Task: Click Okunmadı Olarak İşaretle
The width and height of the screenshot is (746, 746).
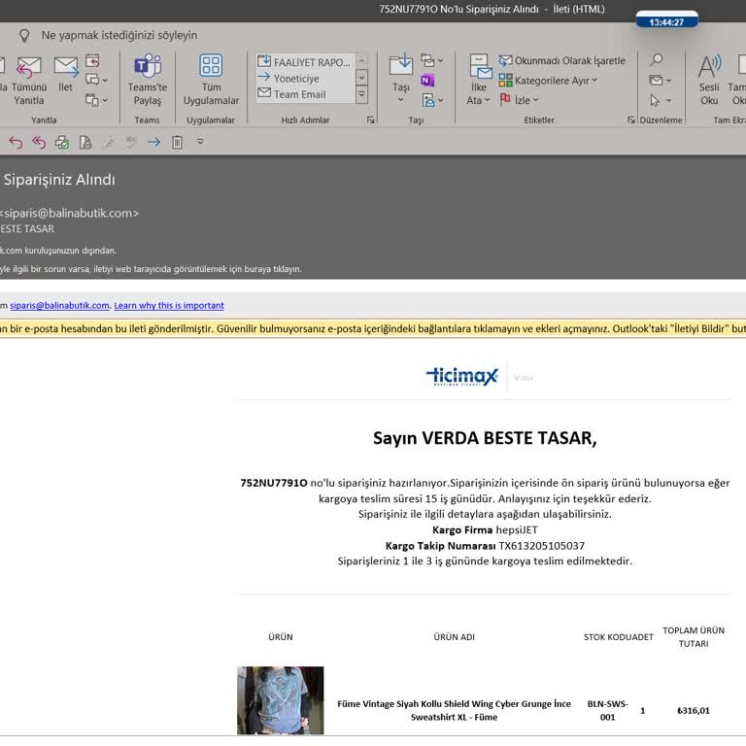Action: (561, 60)
